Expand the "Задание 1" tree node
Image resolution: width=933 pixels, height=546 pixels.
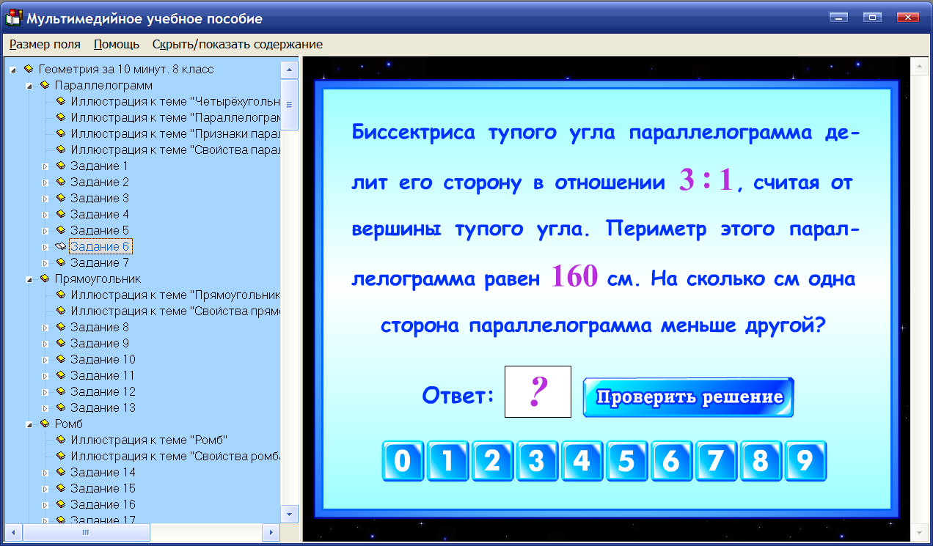pos(45,166)
